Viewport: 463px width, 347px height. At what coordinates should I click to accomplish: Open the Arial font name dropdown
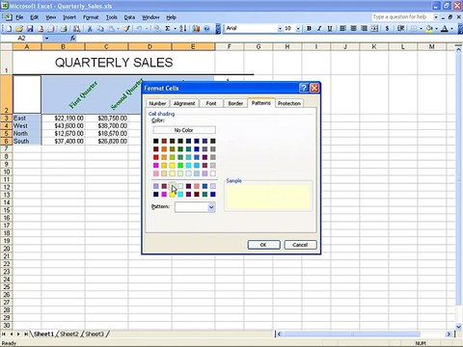(280, 29)
